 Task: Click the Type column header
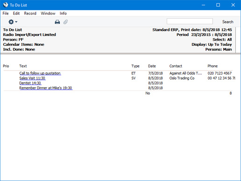click(x=135, y=66)
